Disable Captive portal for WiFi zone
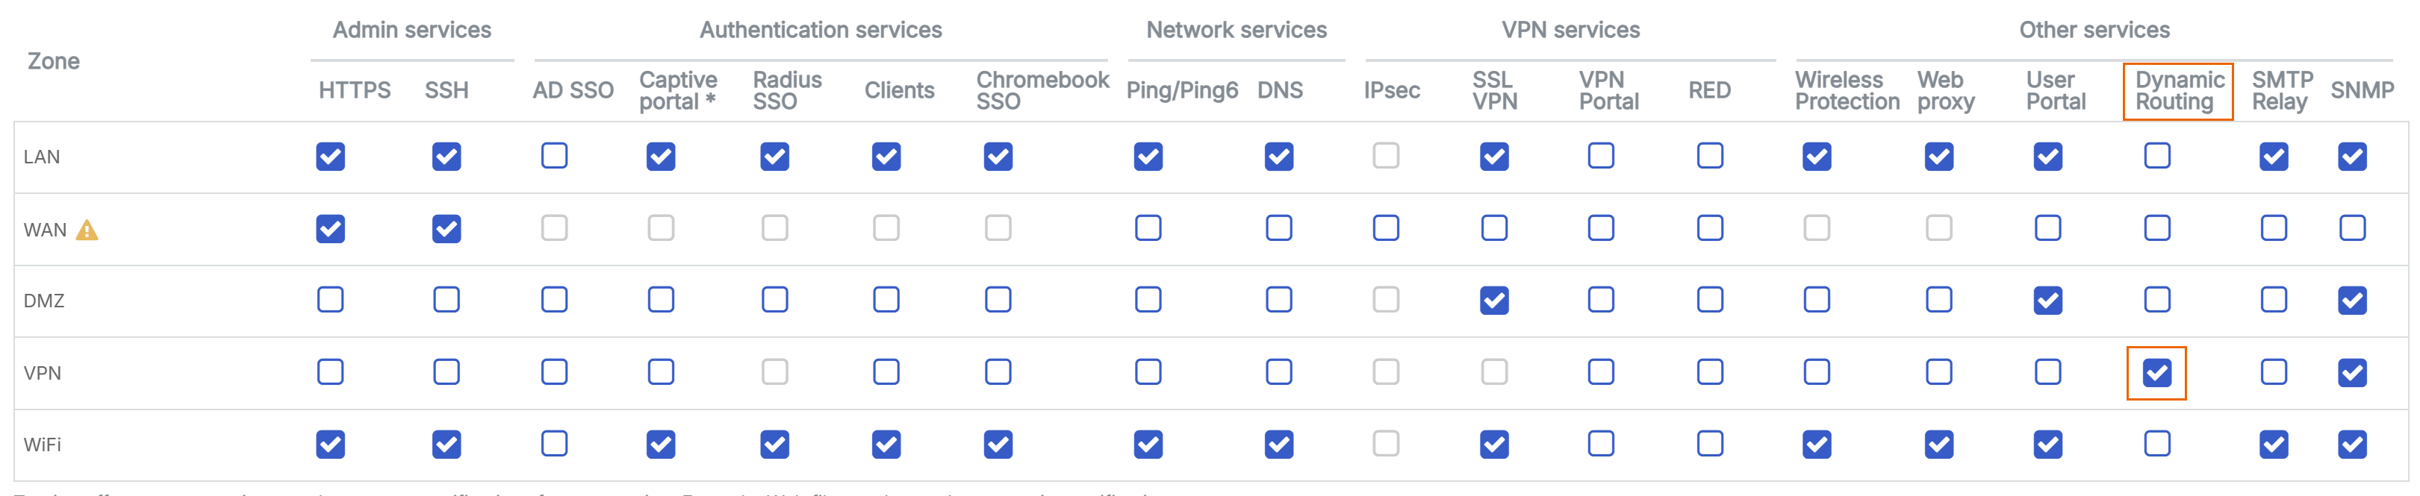Screen dimensions: 2420x496 point(660,445)
